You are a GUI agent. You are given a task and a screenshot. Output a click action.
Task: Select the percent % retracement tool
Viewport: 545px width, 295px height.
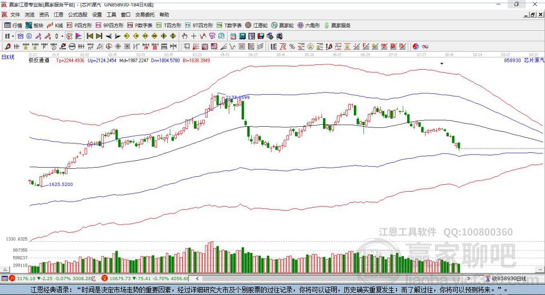[x=292, y=46]
